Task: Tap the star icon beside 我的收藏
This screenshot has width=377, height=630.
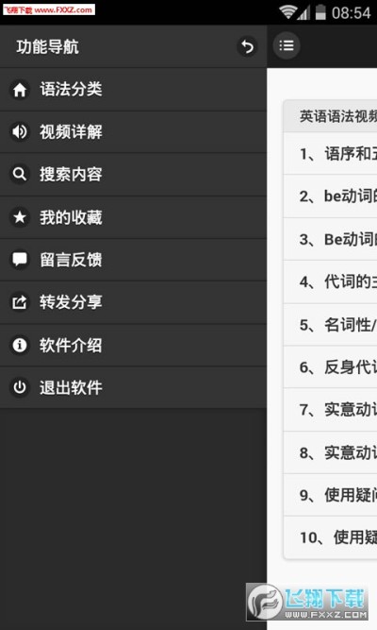Action: (x=19, y=217)
